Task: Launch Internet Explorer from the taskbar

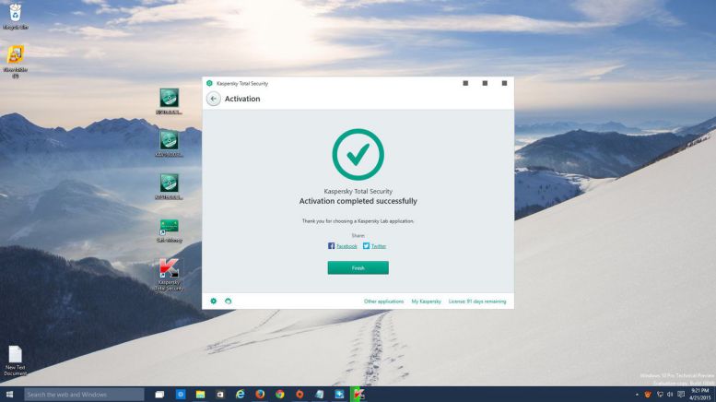Action: point(241,395)
